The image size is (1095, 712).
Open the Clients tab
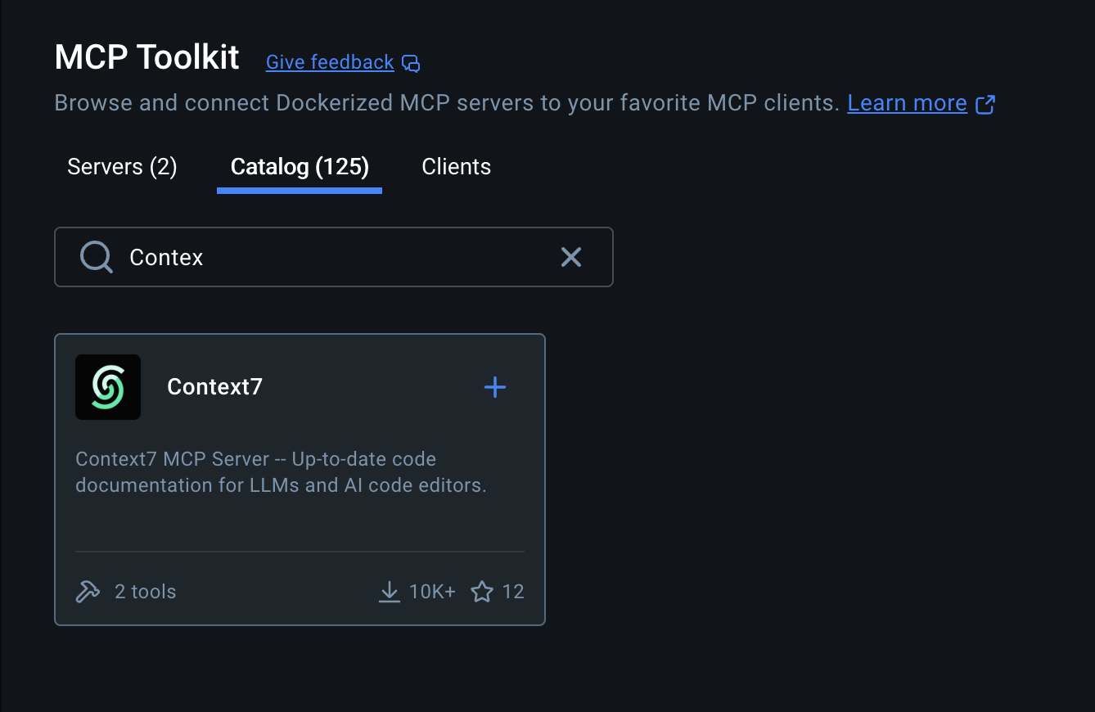tap(456, 167)
